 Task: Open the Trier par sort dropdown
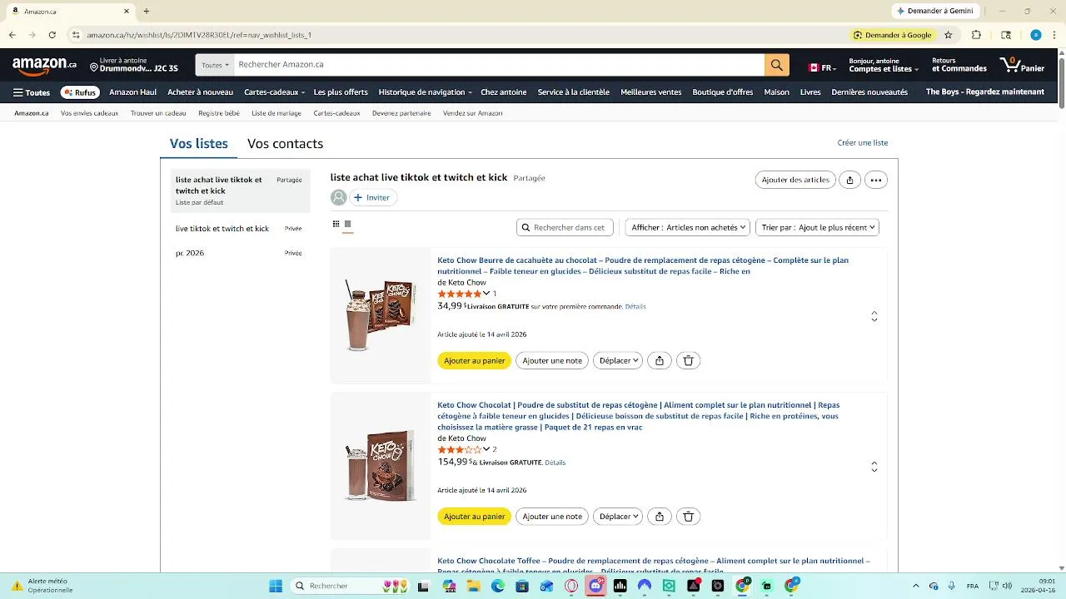coord(817,227)
